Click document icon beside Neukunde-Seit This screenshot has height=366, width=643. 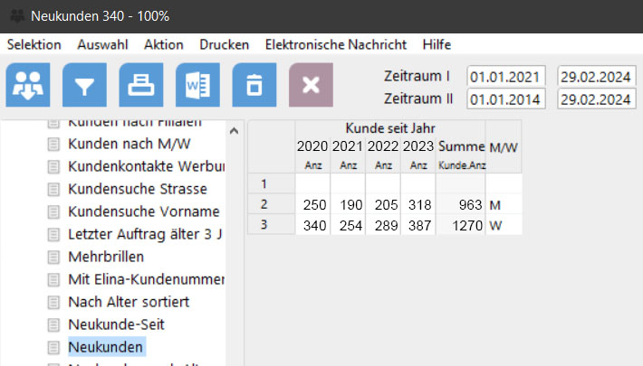[53, 324]
